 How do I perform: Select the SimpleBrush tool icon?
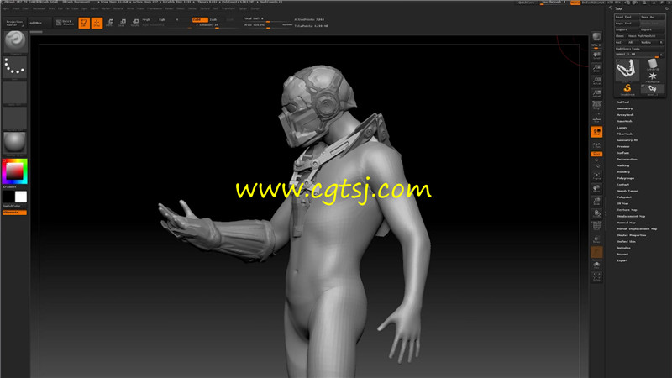point(627,89)
